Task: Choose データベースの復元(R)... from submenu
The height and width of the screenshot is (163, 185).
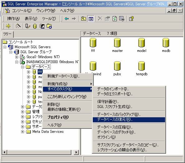Action: point(129,119)
